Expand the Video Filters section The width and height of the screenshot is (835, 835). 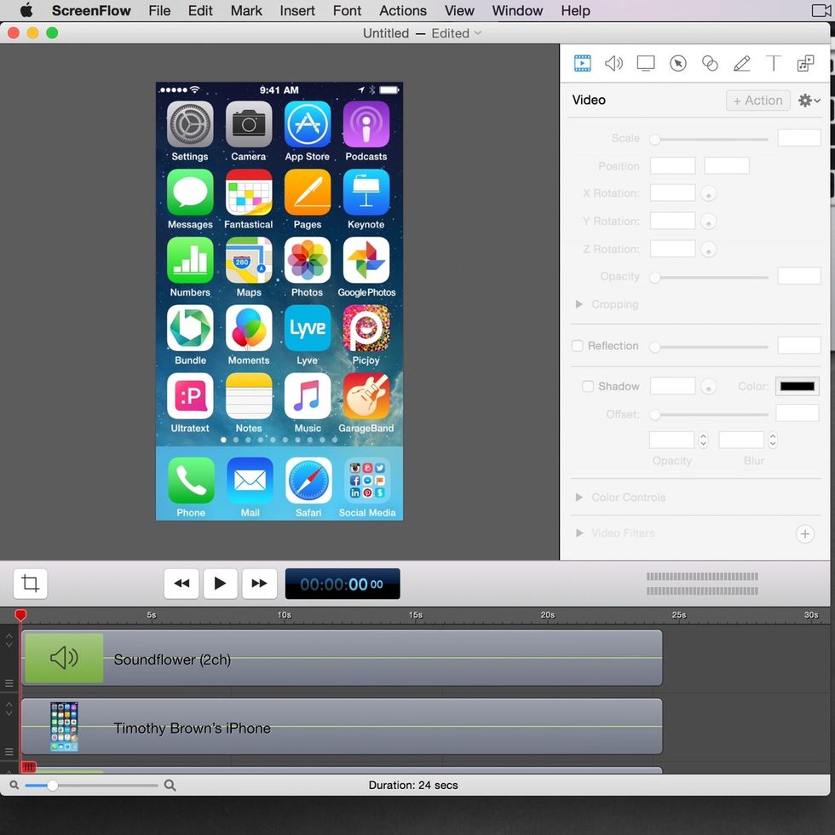tap(579, 533)
